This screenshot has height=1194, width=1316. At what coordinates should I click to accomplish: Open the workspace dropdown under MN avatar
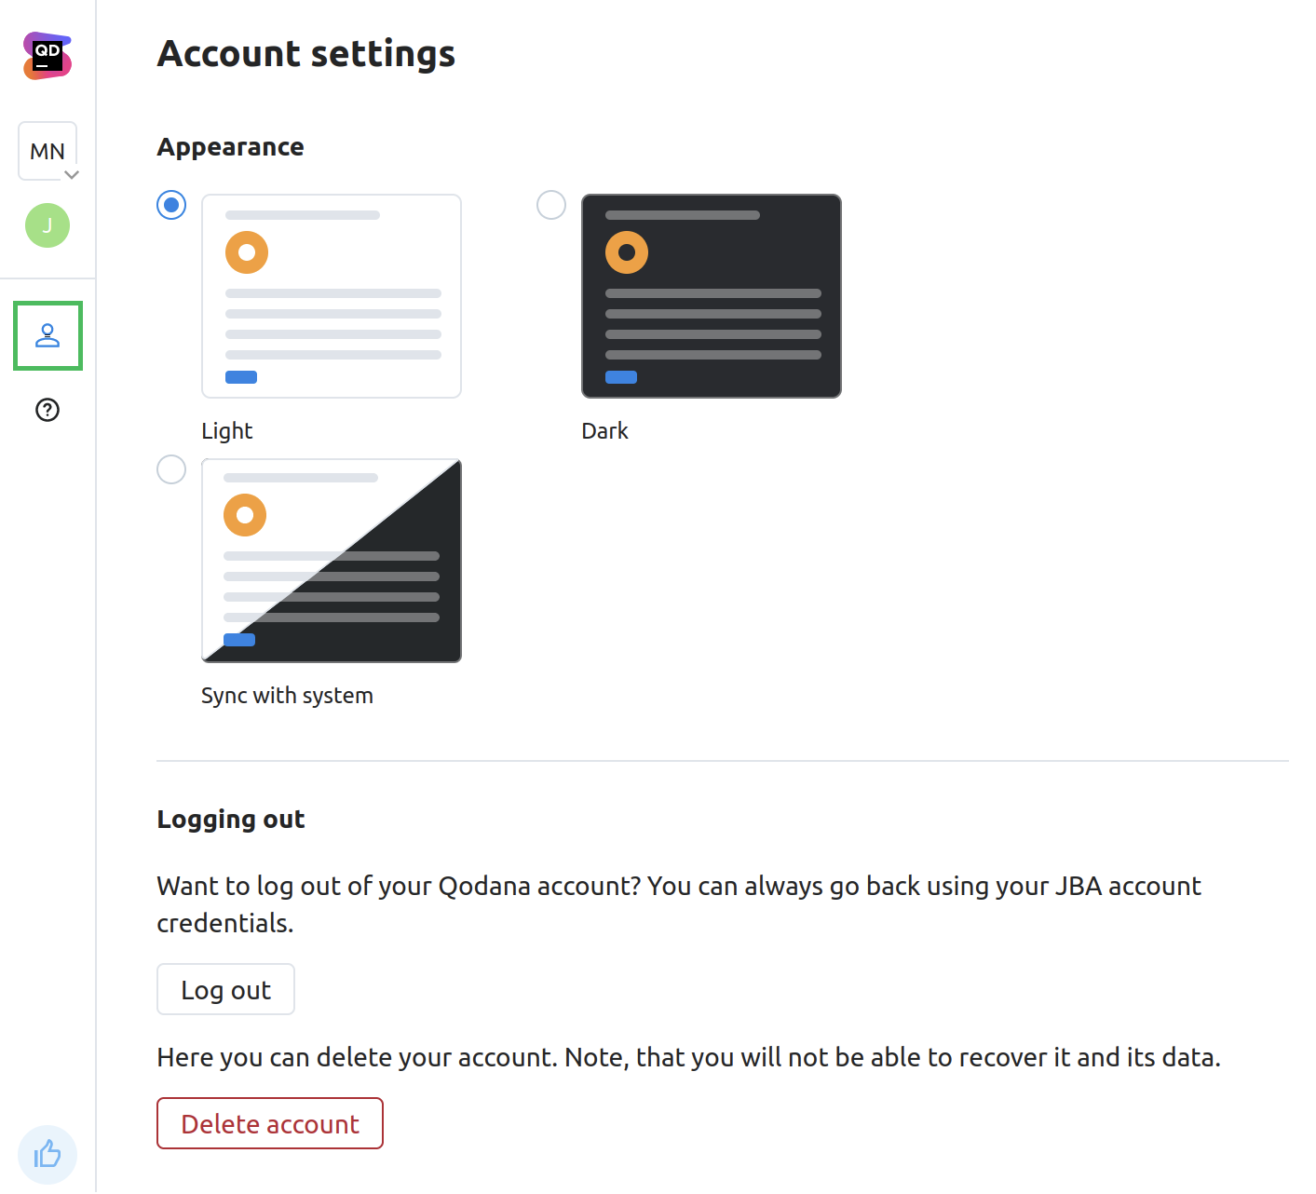click(x=74, y=174)
